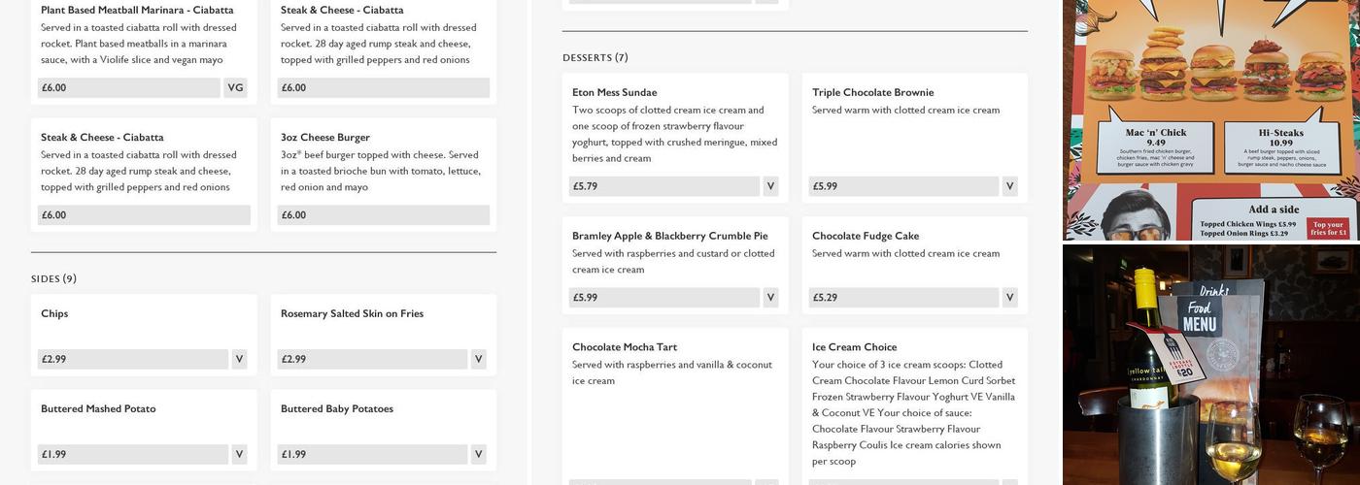Select the Ice Cream Choice item title
The image size is (1360, 485).
pyautogui.click(x=854, y=347)
